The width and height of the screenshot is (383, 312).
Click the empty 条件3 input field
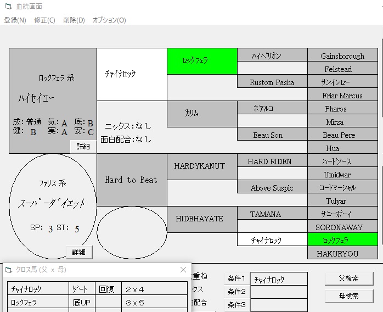(x=279, y=305)
